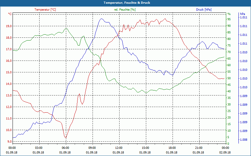The image size is (251, 156).
Task: Click the "02.09.18" date label
Action: (225, 152)
